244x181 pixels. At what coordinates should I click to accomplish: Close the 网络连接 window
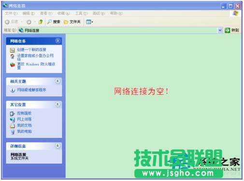[x=238, y=6]
